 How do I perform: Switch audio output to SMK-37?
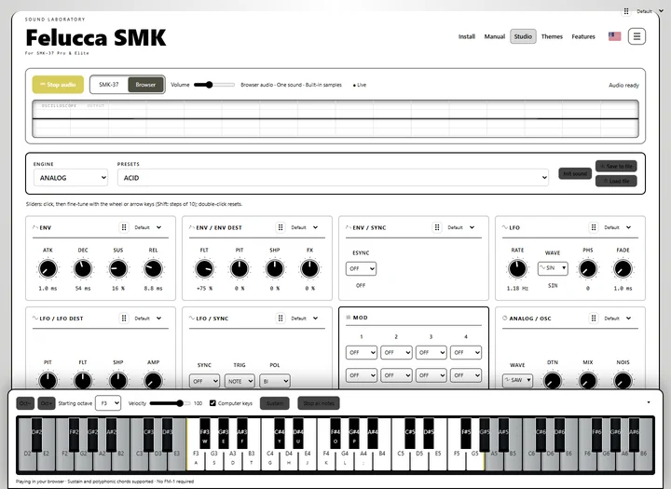109,84
